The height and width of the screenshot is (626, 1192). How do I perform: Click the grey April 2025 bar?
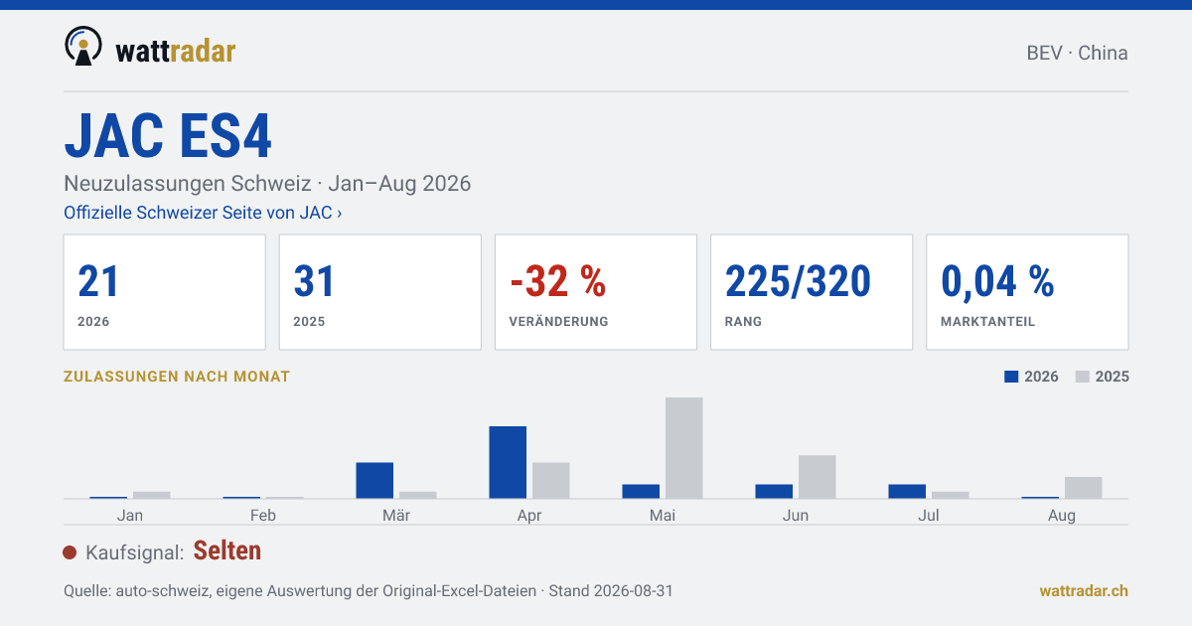coord(551,480)
